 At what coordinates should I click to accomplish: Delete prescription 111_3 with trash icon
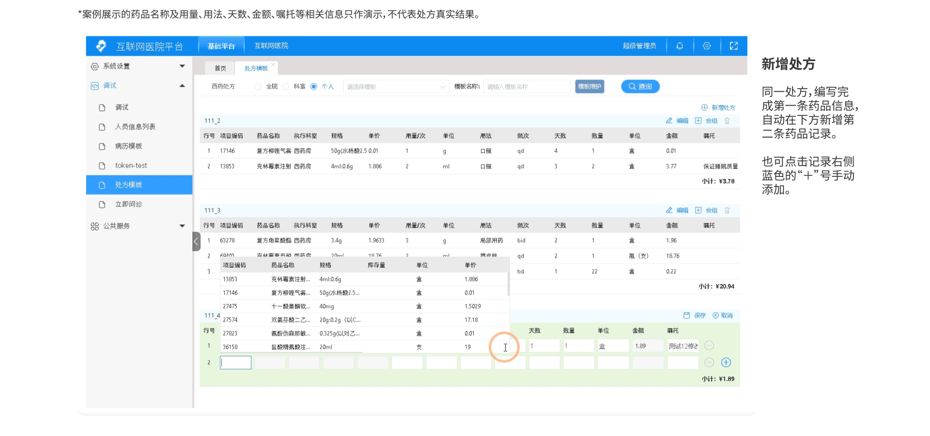tap(727, 210)
